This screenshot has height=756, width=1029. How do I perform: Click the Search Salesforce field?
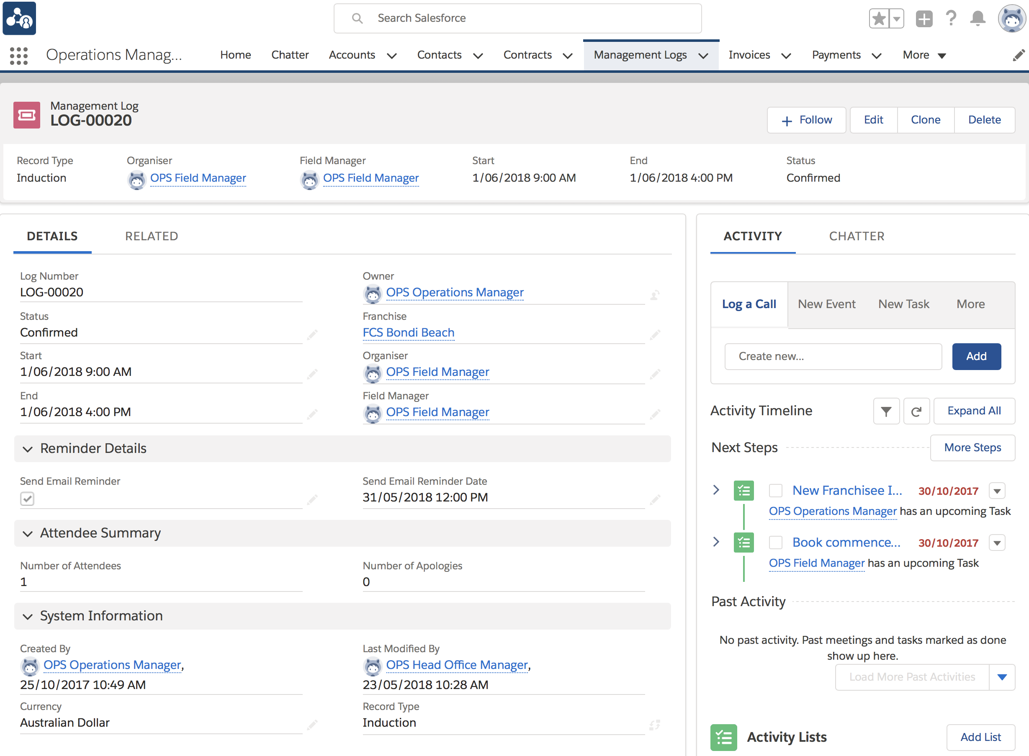click(x=517, y=18)
